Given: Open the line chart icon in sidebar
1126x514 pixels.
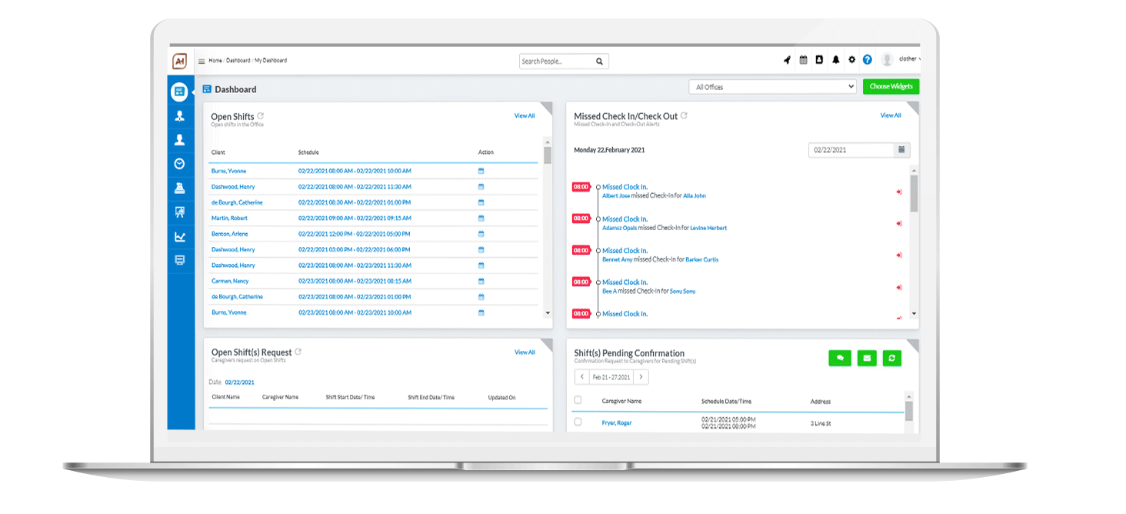Looking at the screenshot, I should tap(179, 237).
